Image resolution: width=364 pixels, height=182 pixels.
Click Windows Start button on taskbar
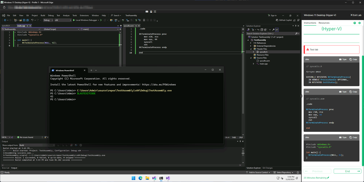133,178
